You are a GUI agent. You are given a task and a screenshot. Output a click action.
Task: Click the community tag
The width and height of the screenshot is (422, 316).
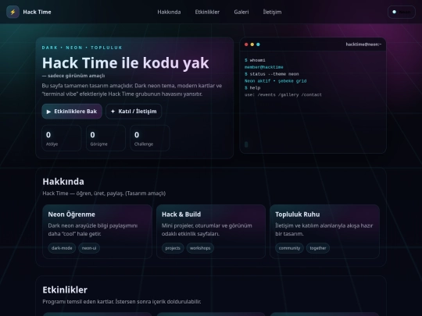point(289,248)
